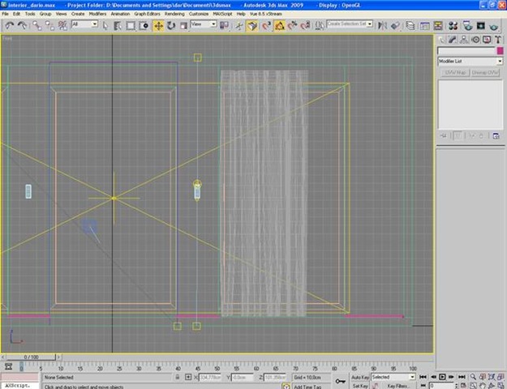Click the Mirror tool icon

point(382,25)
